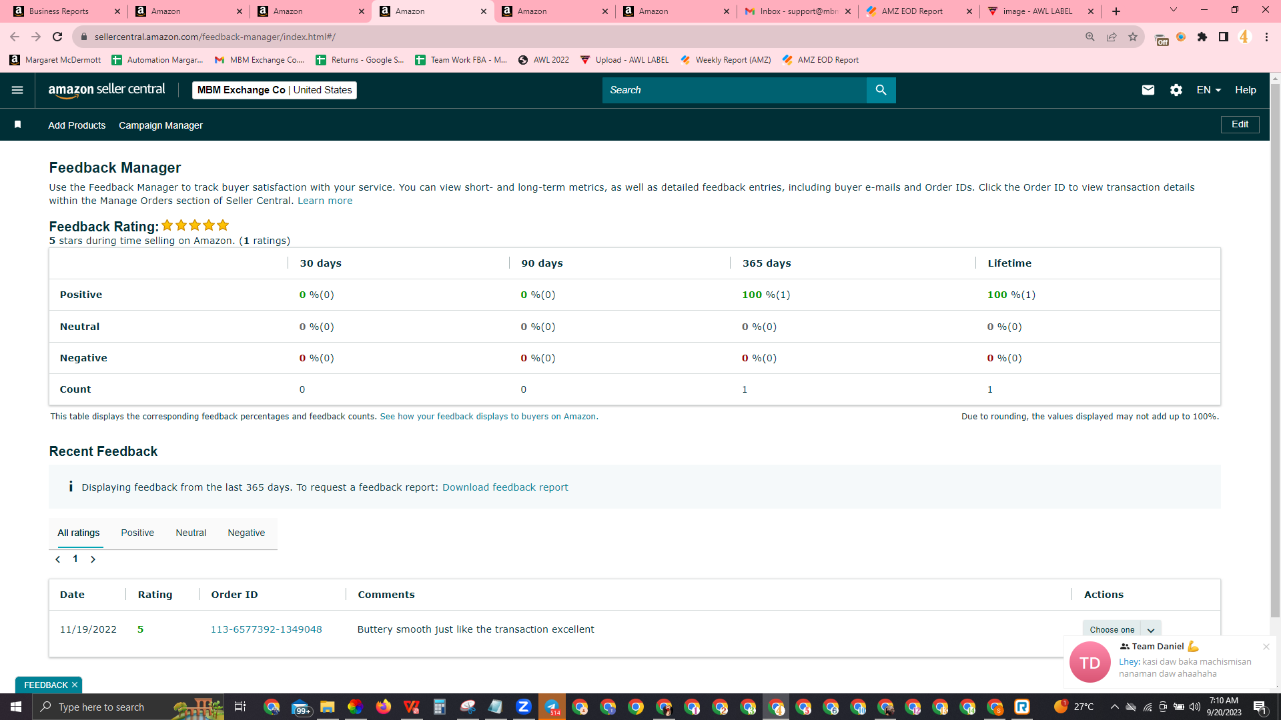Viewport: 1281px width, 720px height.
Task: Open the Windows notification center
Action: click(x=1260, y=707)
